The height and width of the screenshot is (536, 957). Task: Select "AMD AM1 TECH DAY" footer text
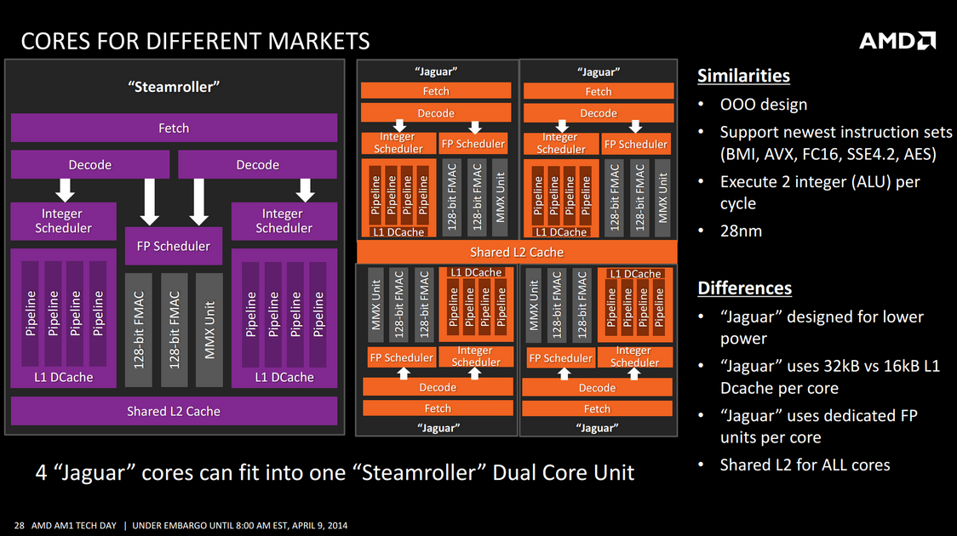pyautogui.click(x=74, y=525)
